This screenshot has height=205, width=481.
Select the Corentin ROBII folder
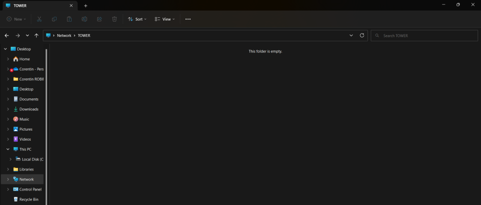pyautogui.click(x=28, y=79)
